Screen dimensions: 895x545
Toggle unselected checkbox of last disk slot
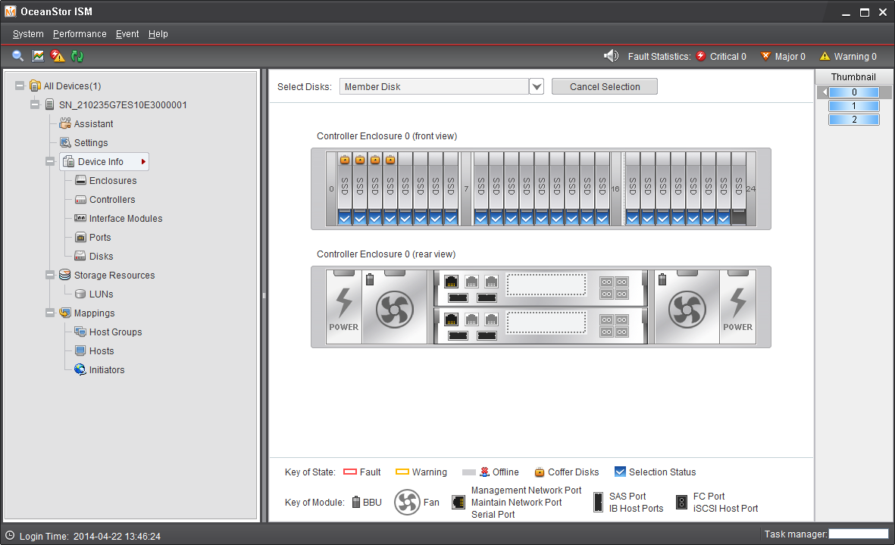[x=739, y=218]
